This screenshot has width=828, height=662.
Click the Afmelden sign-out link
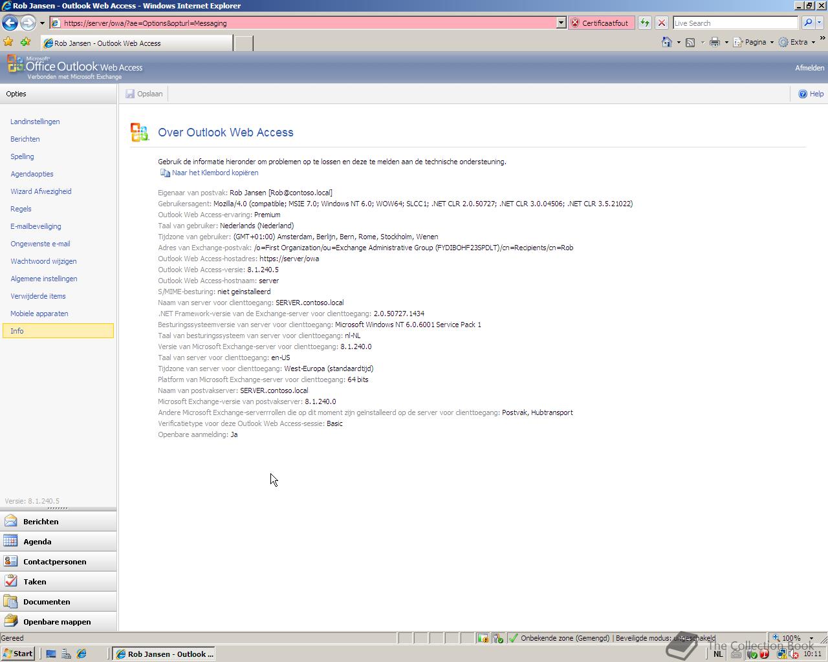click(809, 68)
